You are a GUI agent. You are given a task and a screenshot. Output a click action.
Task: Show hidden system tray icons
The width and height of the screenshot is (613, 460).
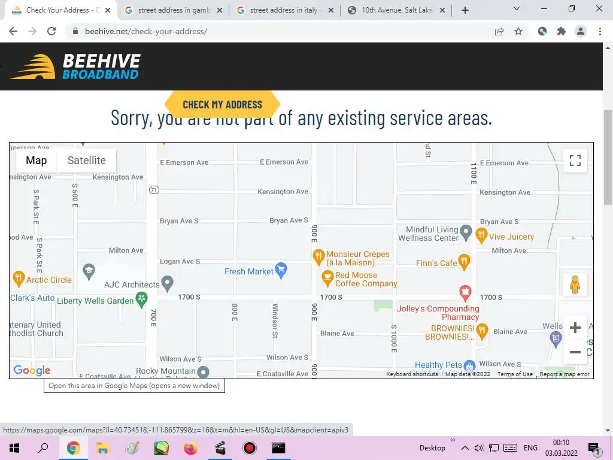coord(465,448)
